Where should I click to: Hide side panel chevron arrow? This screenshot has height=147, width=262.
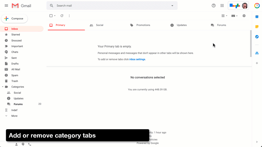[x=257, y=142]
